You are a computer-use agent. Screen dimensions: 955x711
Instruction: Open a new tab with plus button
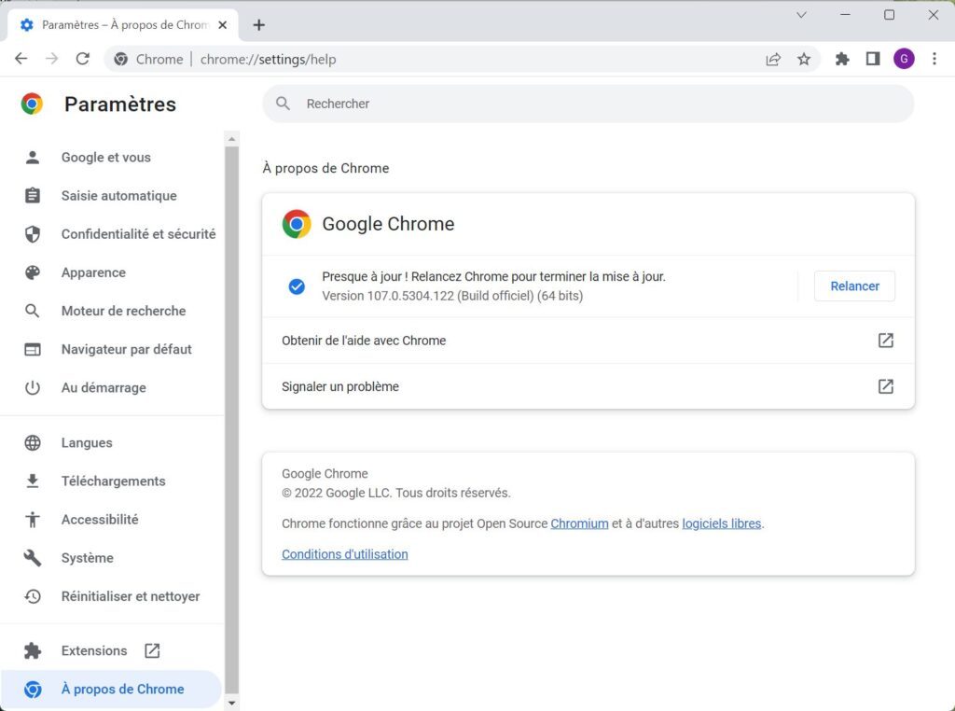tap(259, 25)
